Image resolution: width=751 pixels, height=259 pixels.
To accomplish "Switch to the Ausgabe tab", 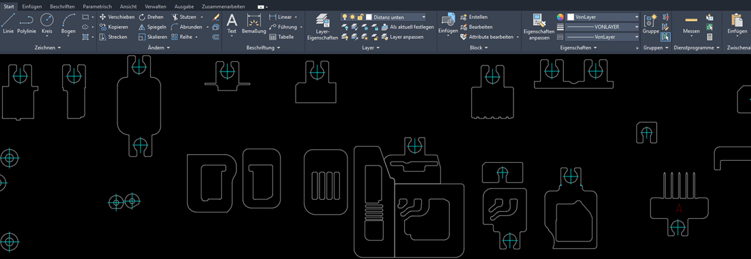I will pyautogui.click(x=184, y=7).
